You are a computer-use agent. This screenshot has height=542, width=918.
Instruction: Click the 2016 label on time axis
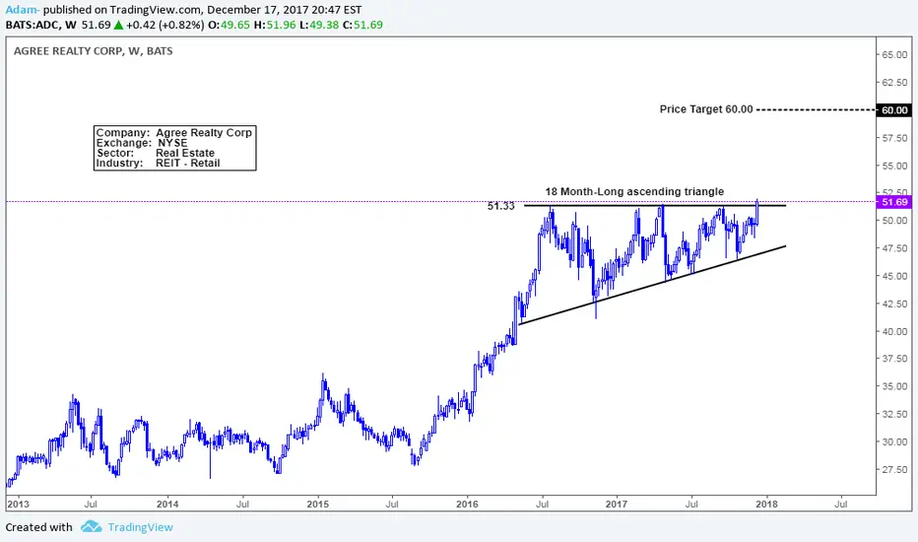pos(467,504)
